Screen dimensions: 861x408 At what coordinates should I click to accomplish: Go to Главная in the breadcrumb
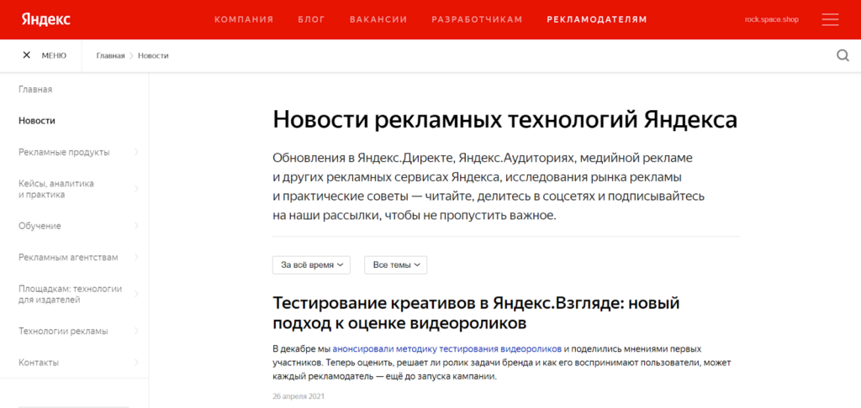(x=110, y=55)
